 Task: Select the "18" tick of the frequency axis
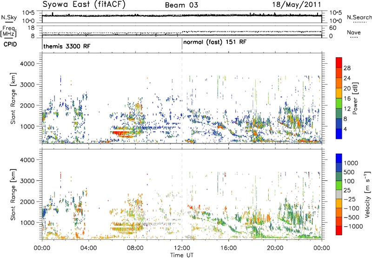31,28
